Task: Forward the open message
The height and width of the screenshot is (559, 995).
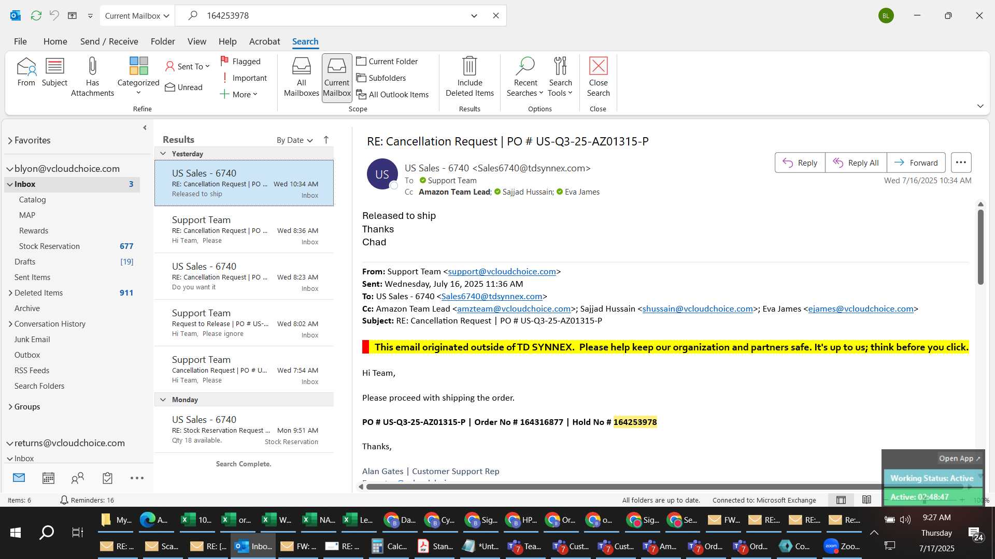Action: (x=916, y=163)
